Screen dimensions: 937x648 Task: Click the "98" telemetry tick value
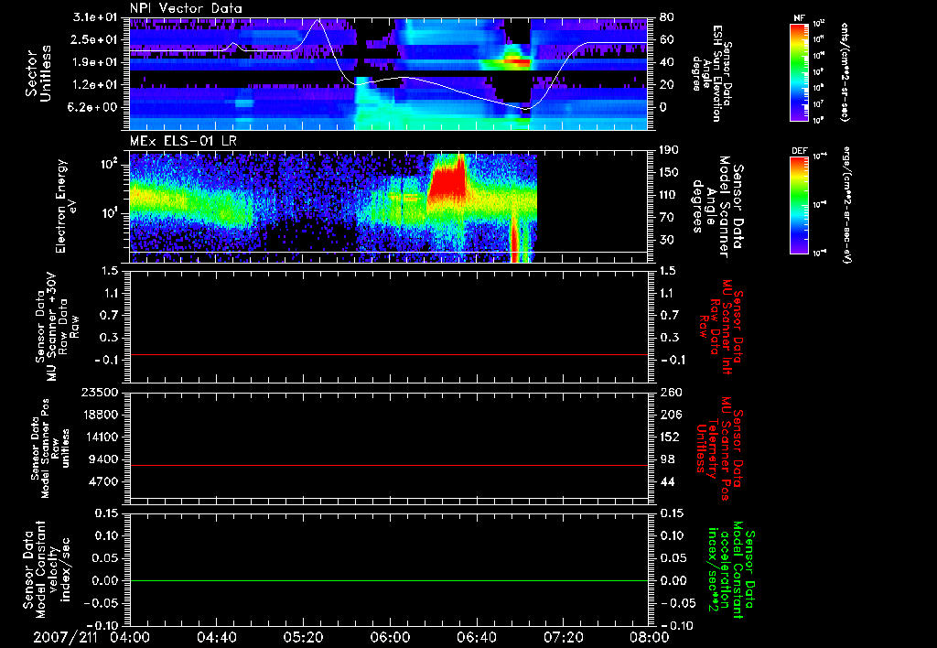point(666,459)
